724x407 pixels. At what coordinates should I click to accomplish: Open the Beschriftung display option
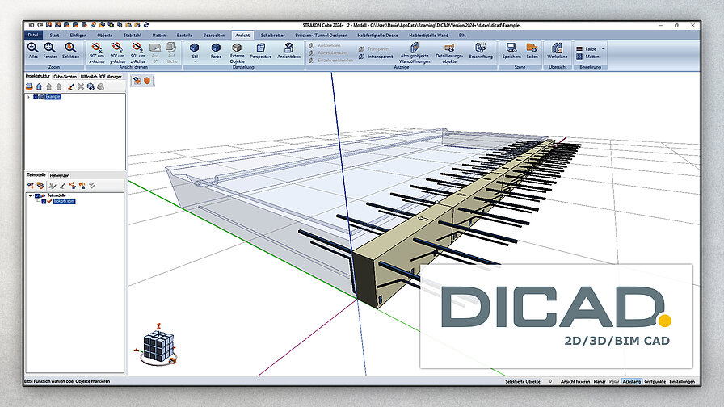481,51
